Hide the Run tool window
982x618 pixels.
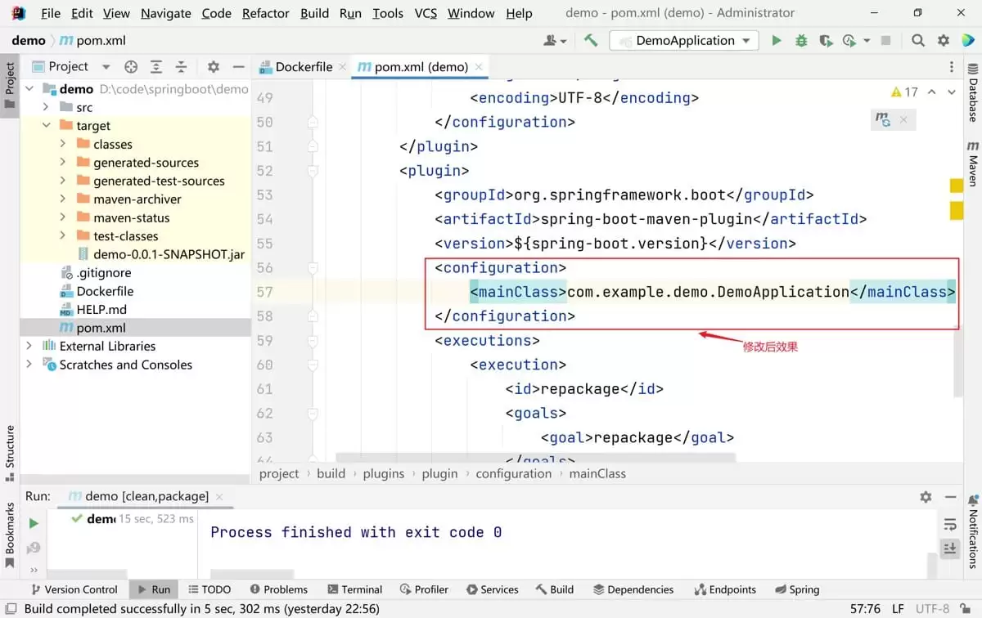coord(950,496)
